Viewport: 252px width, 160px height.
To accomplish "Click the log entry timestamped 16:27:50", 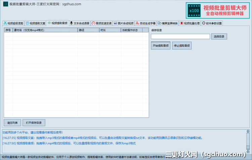I will [69, 143].
